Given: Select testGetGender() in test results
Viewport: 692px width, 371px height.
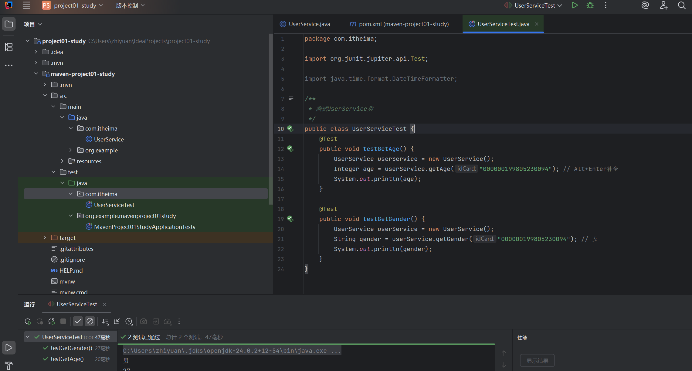Looking at the screenshot, I should pos(71,348).
